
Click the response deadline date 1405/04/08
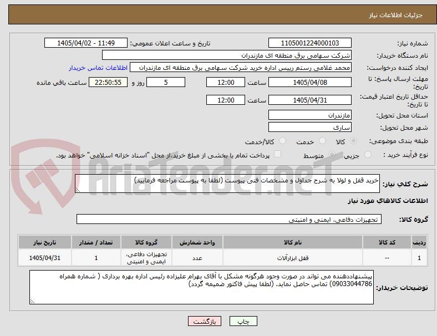(309, 83)
